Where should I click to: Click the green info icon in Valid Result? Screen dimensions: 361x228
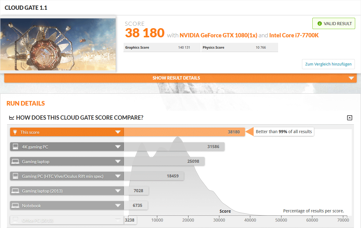320,24
